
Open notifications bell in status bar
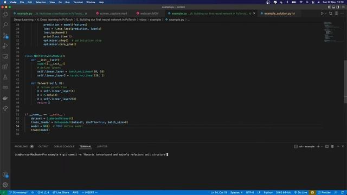coord(343,193)
